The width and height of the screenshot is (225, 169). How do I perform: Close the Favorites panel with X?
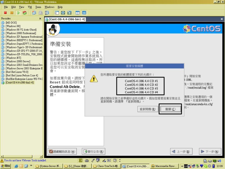click(x=40, y=19)
